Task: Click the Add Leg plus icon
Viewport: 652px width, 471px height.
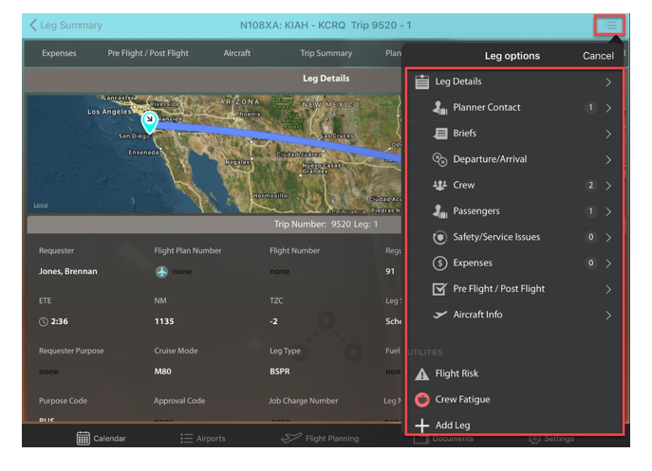Action: pyautogui.click(x=422, y=426)
